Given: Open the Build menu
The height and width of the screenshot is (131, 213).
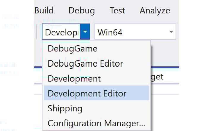Looking at the screenshot, I should [44, 10].
